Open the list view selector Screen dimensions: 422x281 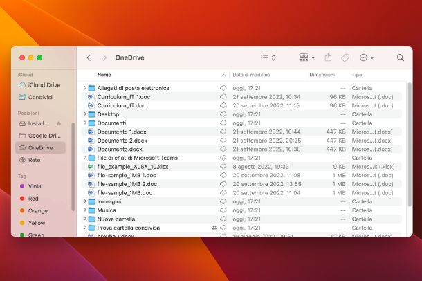pos(268,57)
